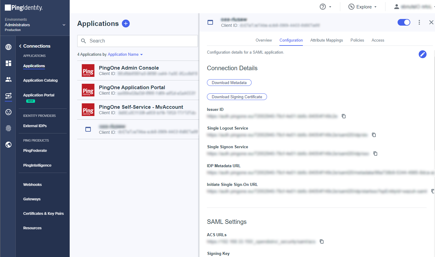
Task: Switch to the Attribute Mappings tab
Action: tap(327, 40)
